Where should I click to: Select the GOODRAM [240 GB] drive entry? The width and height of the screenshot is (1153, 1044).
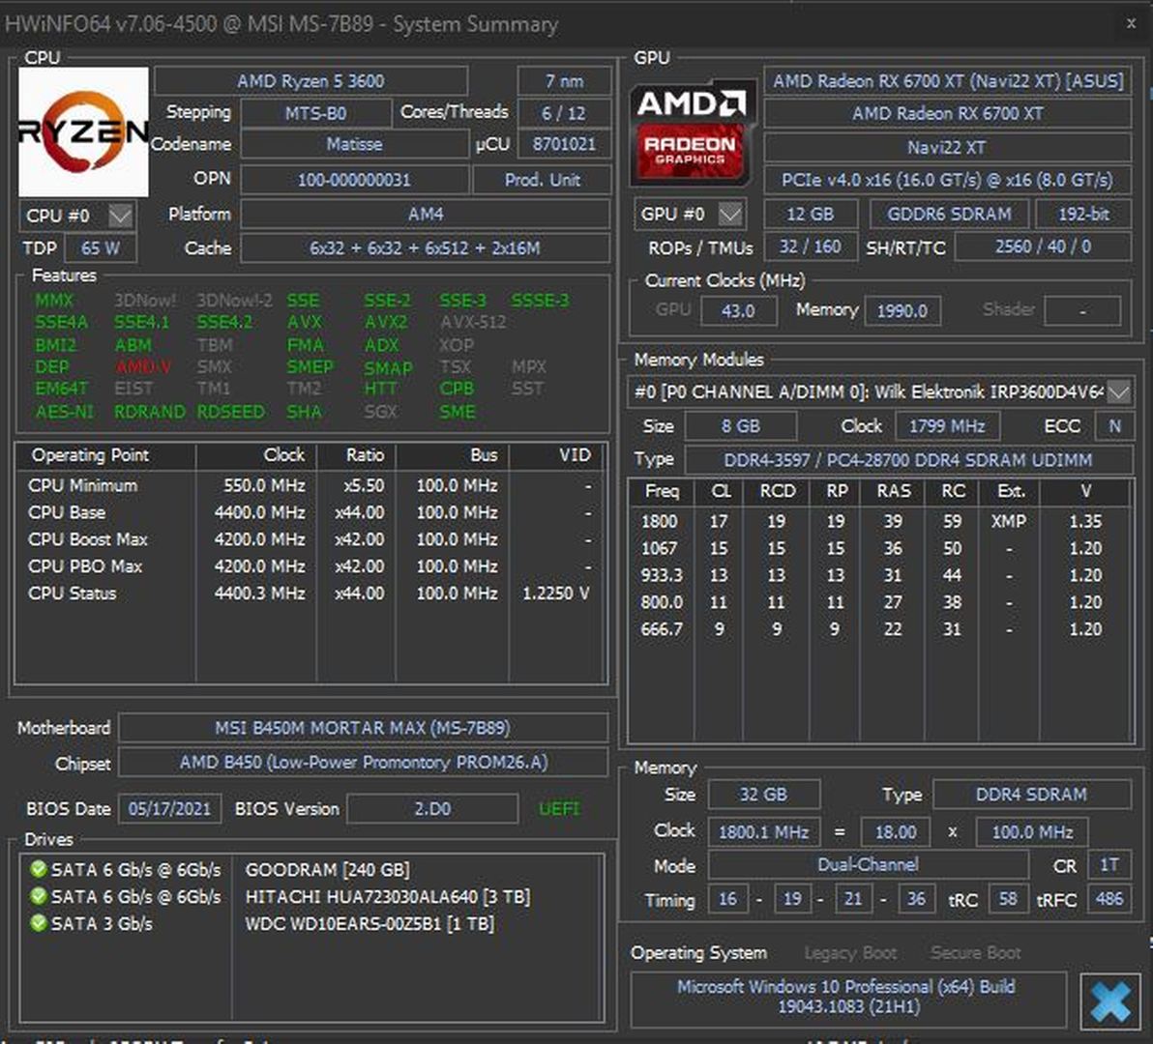pyautogui.click(x=311, y=870)
